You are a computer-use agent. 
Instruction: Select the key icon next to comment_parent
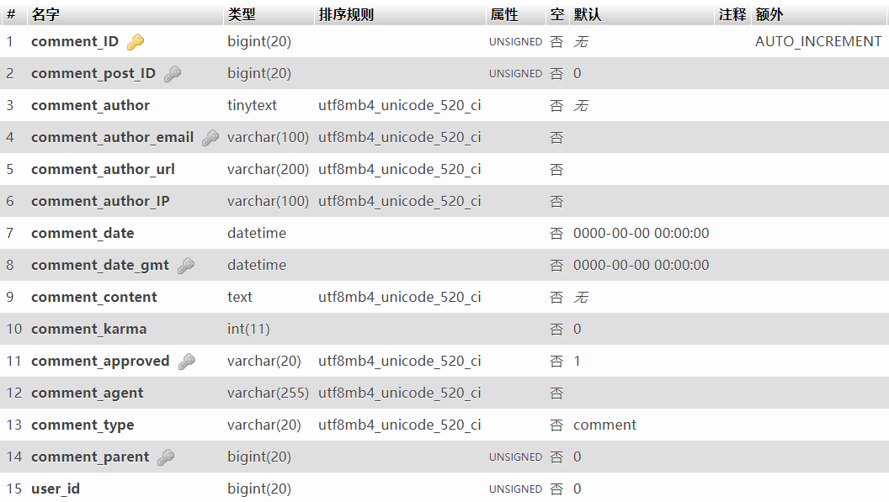166,457
